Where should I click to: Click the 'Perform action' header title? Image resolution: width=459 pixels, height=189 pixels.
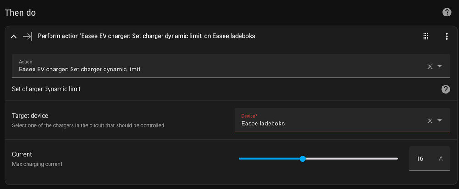tap(146, 36)
